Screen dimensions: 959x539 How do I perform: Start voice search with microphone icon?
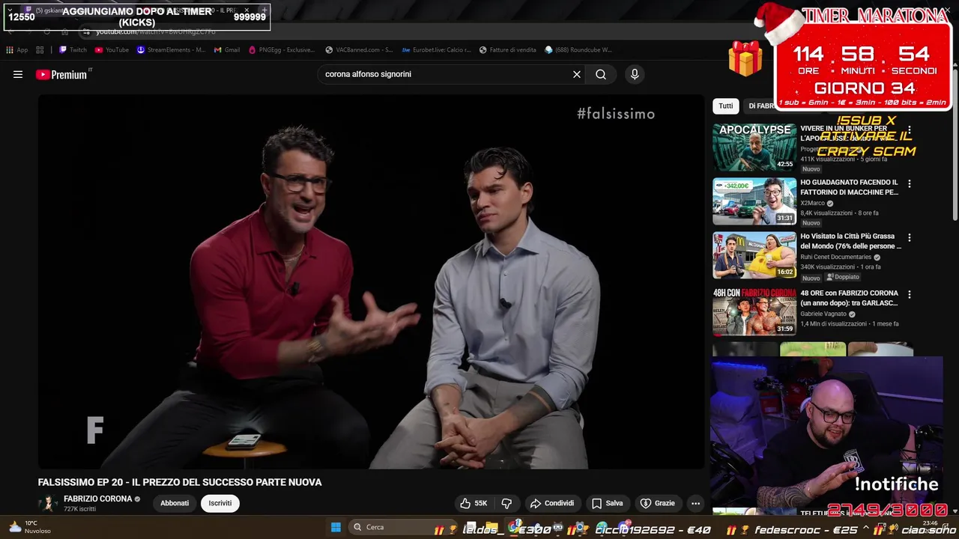[x=635, y=74]
